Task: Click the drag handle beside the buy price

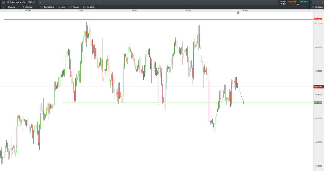Action: (310, 2)
